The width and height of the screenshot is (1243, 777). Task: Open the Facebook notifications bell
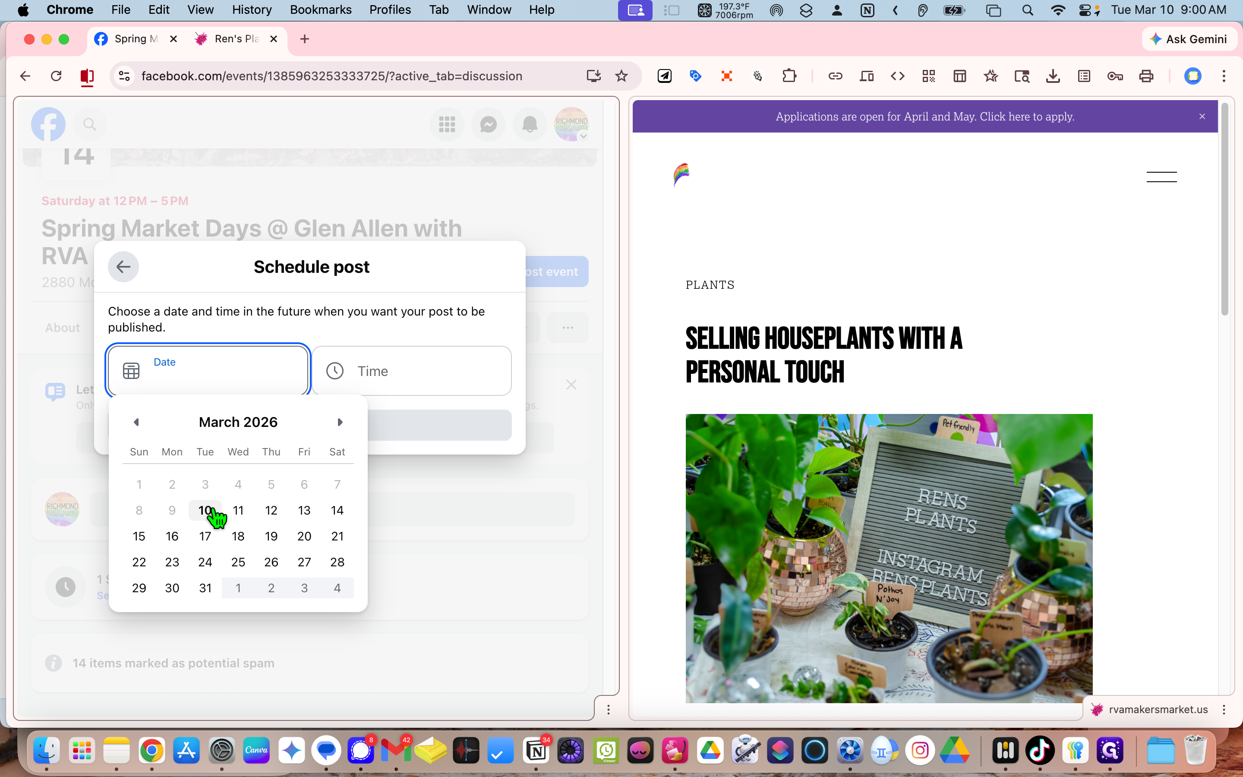pyautogui.click(x=530, y=124)
